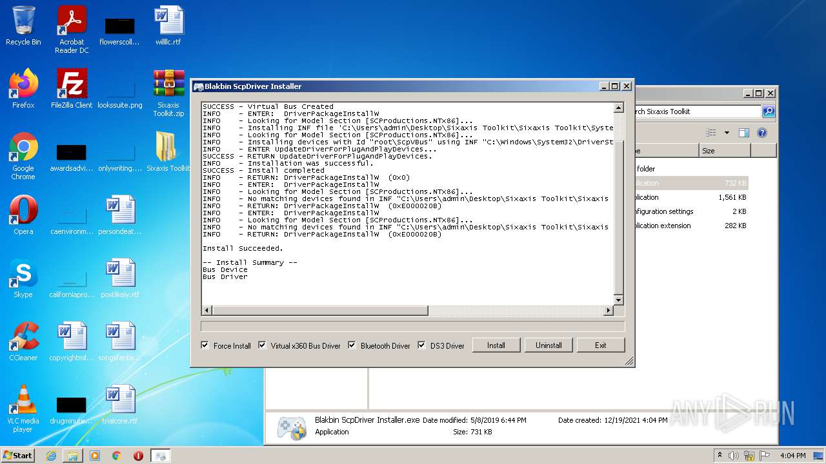The width and height of the screenshot is (826, 464).
Task: Select the 1,561 KB application row
Action: point(691,197)
